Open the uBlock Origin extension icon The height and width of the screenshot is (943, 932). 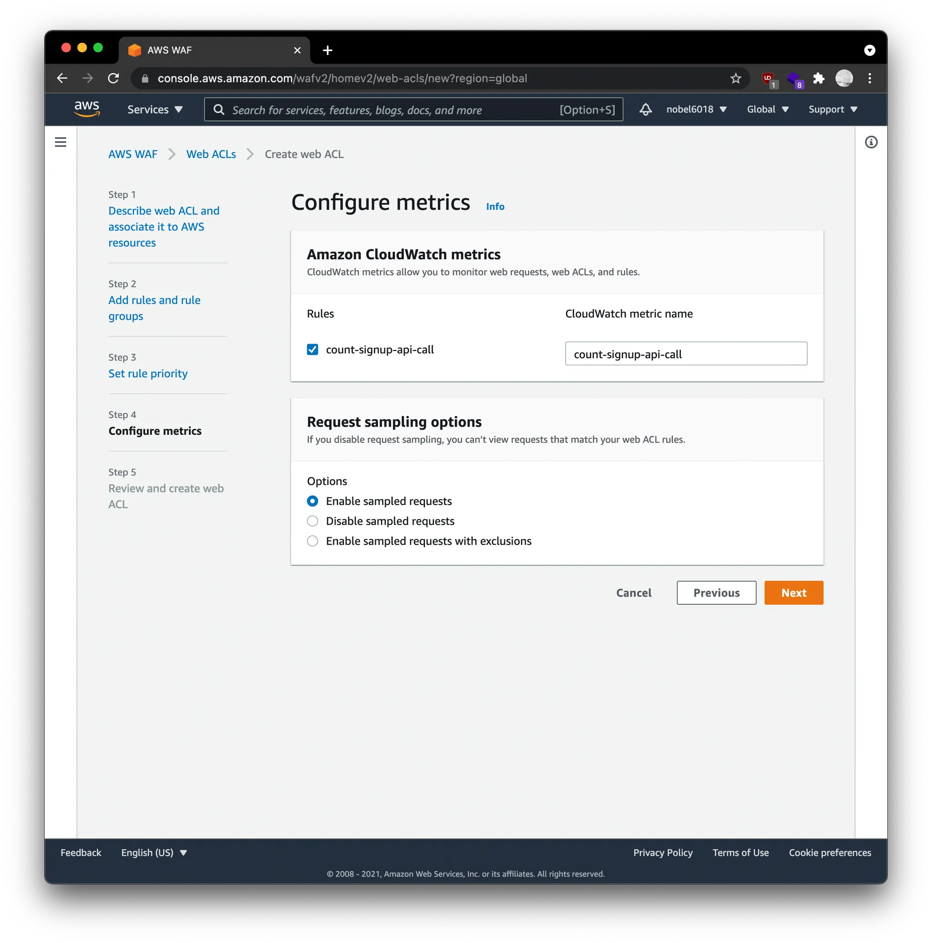(x=768, y=78)
